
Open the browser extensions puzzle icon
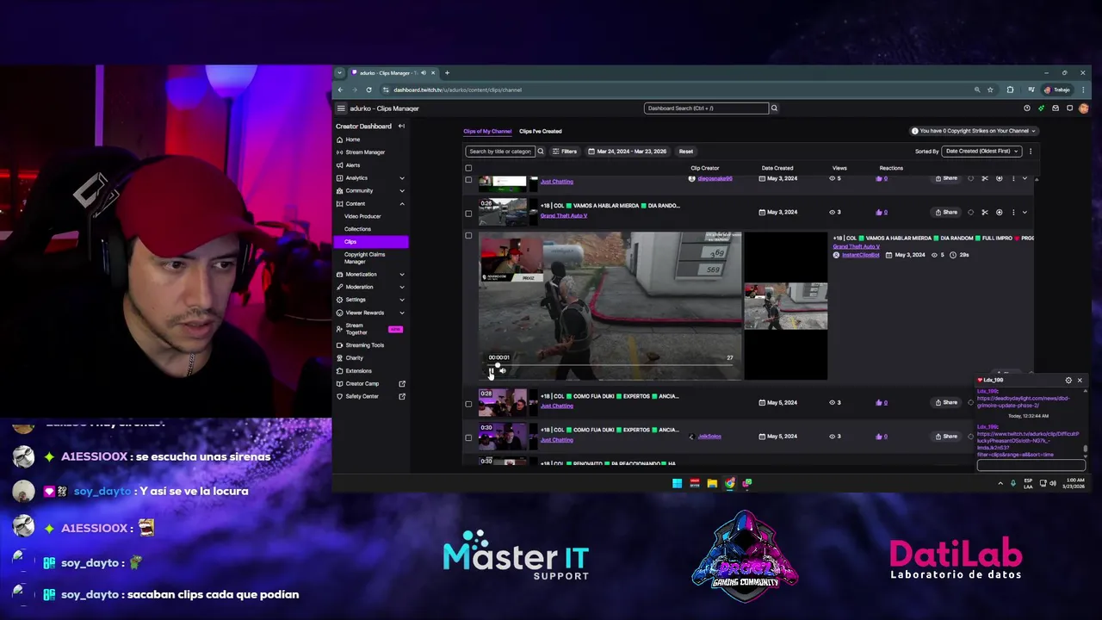click(1011, 90)
